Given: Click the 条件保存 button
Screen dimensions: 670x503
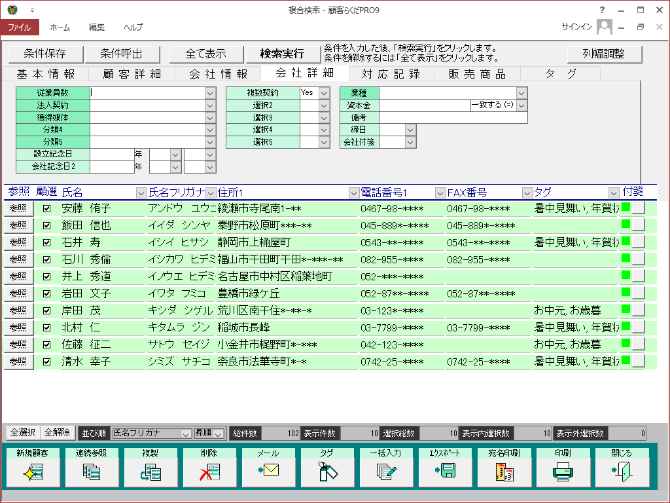Looking at the screenshot, I should click(x=45, y=54).
